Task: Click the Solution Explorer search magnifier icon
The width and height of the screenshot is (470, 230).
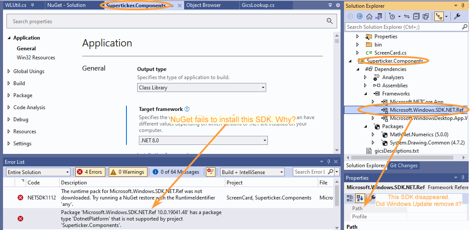Action: pos(464,27)
